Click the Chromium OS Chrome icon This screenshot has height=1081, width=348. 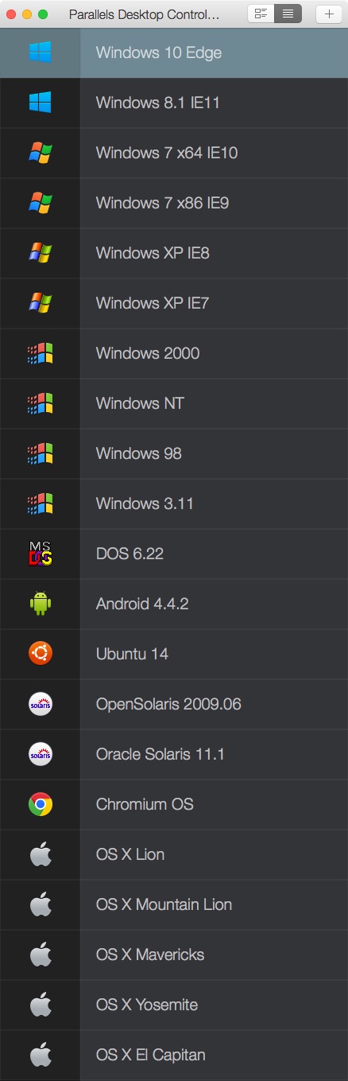click(40, 804)
